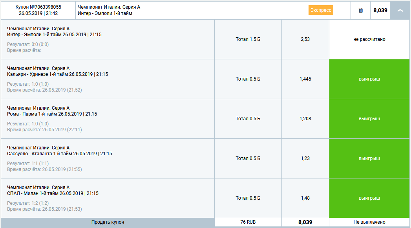Select the Сассуоло - Аталанта match entry
The height and width of the screenshot is (228, 411).
59,154
